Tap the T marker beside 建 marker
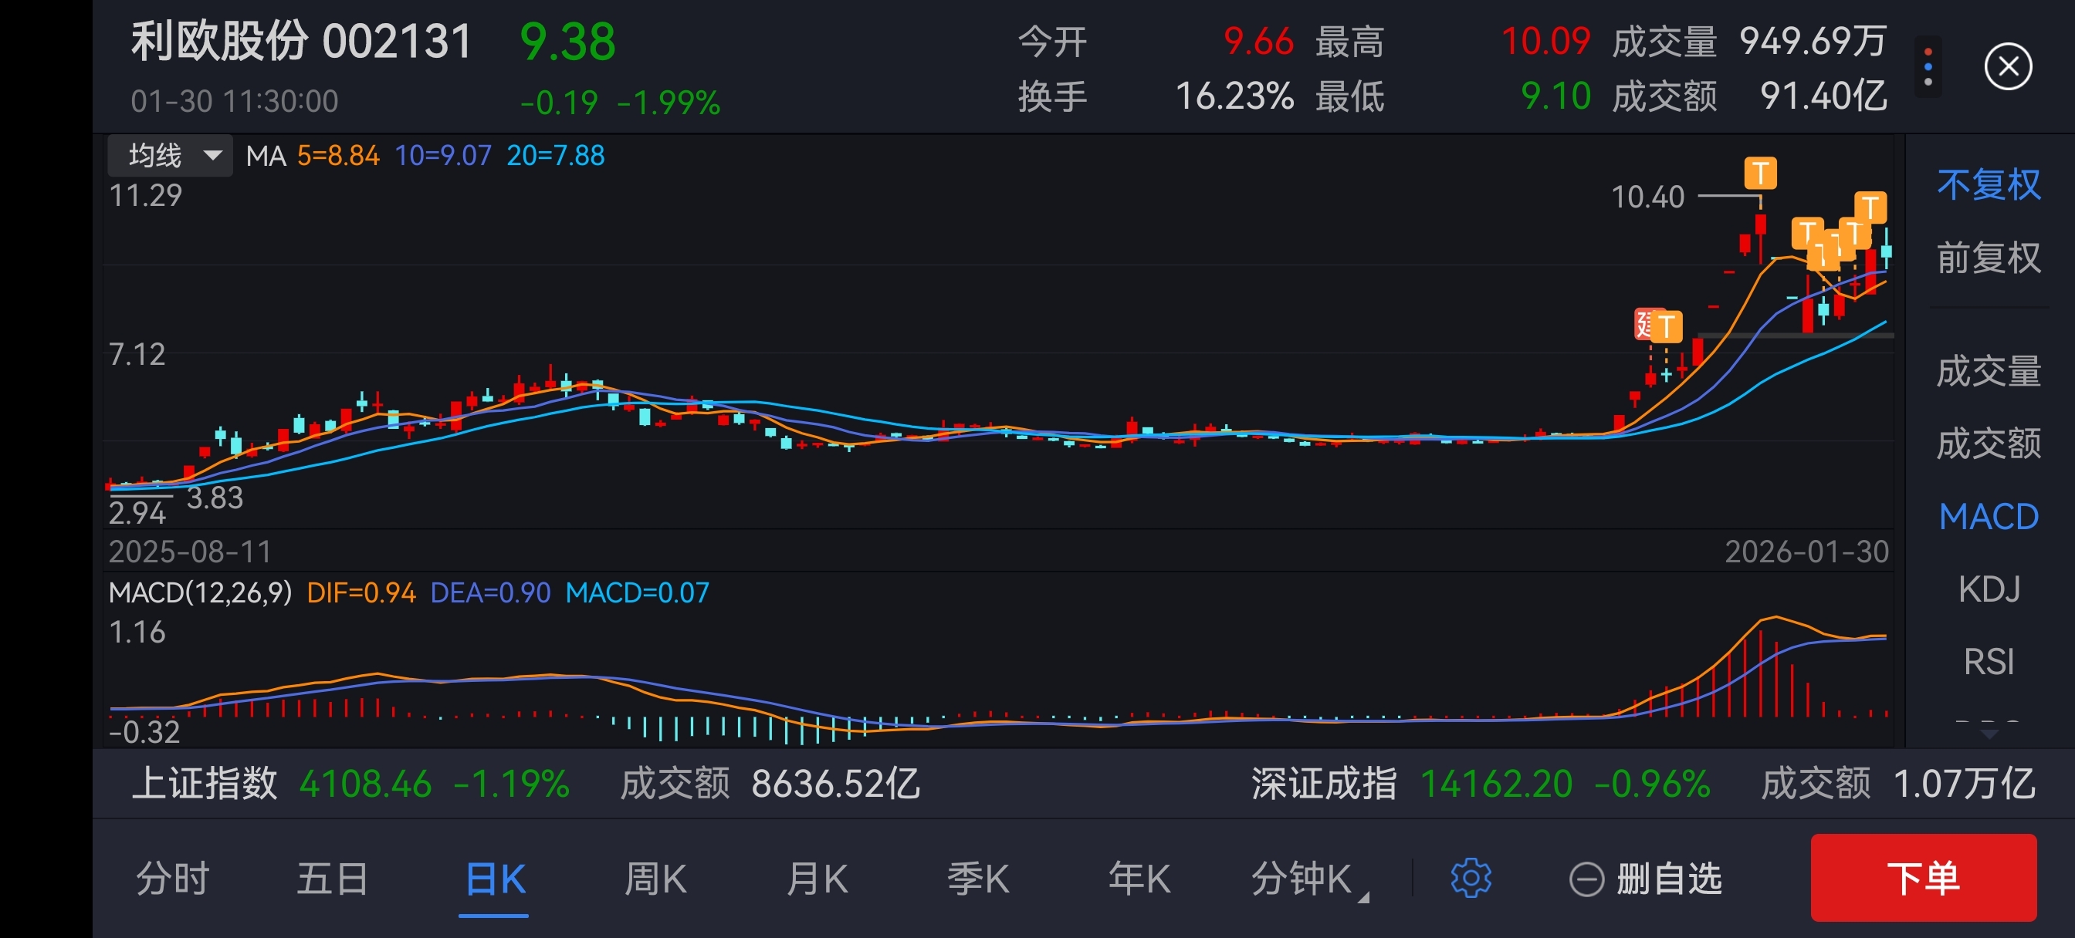The image size is (2075, 938). (1667, 327)
